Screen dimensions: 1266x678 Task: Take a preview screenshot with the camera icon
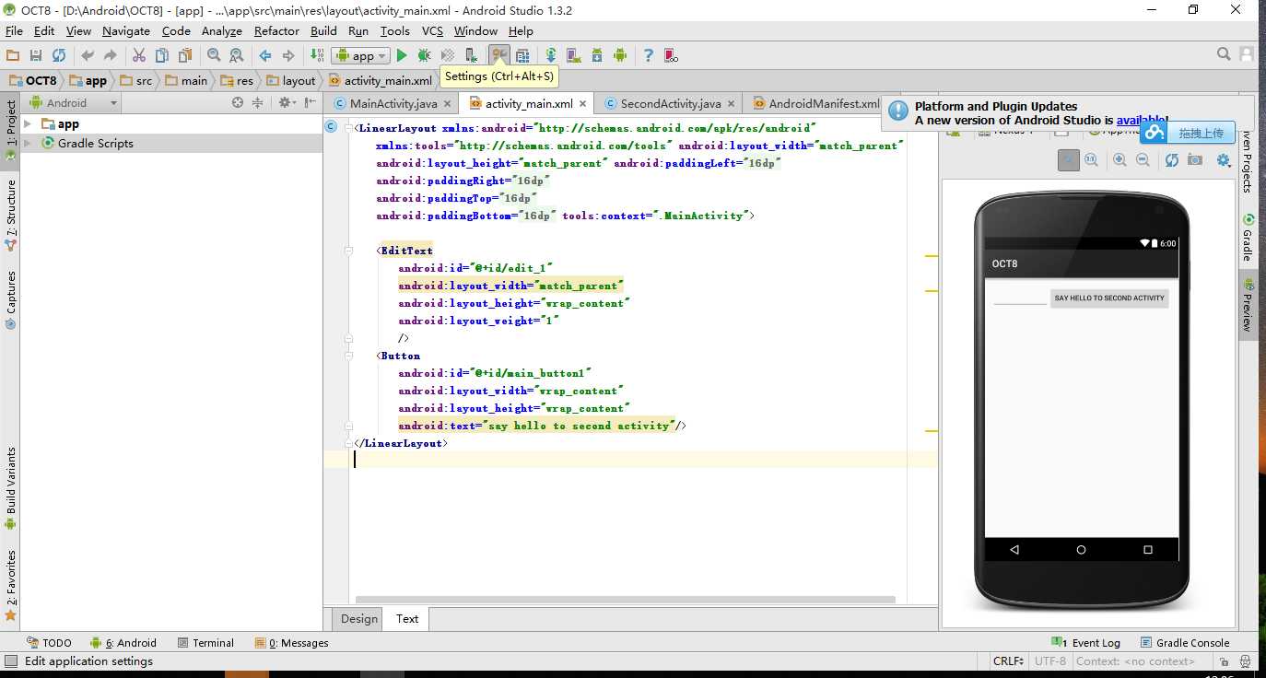[x=1195, y=160]
